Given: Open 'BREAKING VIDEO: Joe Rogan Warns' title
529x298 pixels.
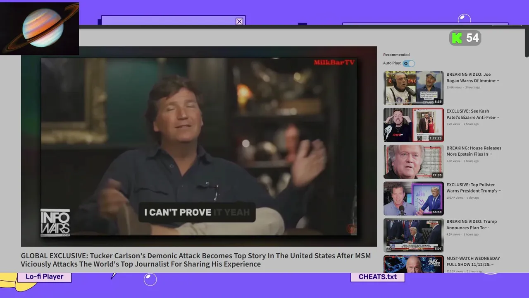Looking at the screenshot, I should click(x=473, y=77).
